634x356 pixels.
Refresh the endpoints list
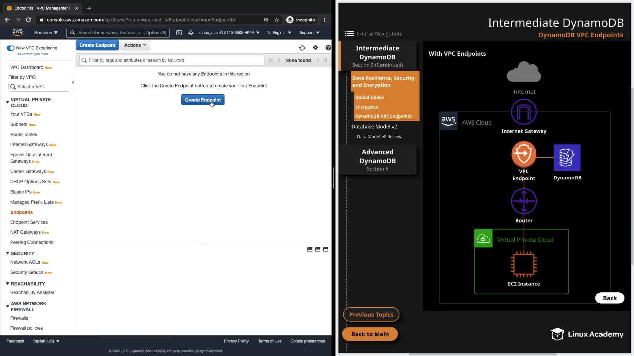pos(302,48)
